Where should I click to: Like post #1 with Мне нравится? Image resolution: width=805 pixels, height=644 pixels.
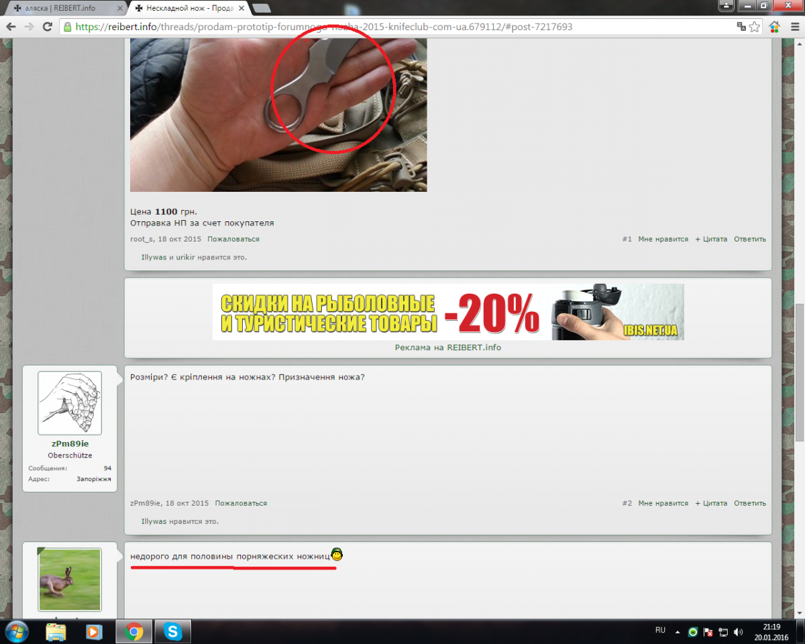(x=663, y=239)
